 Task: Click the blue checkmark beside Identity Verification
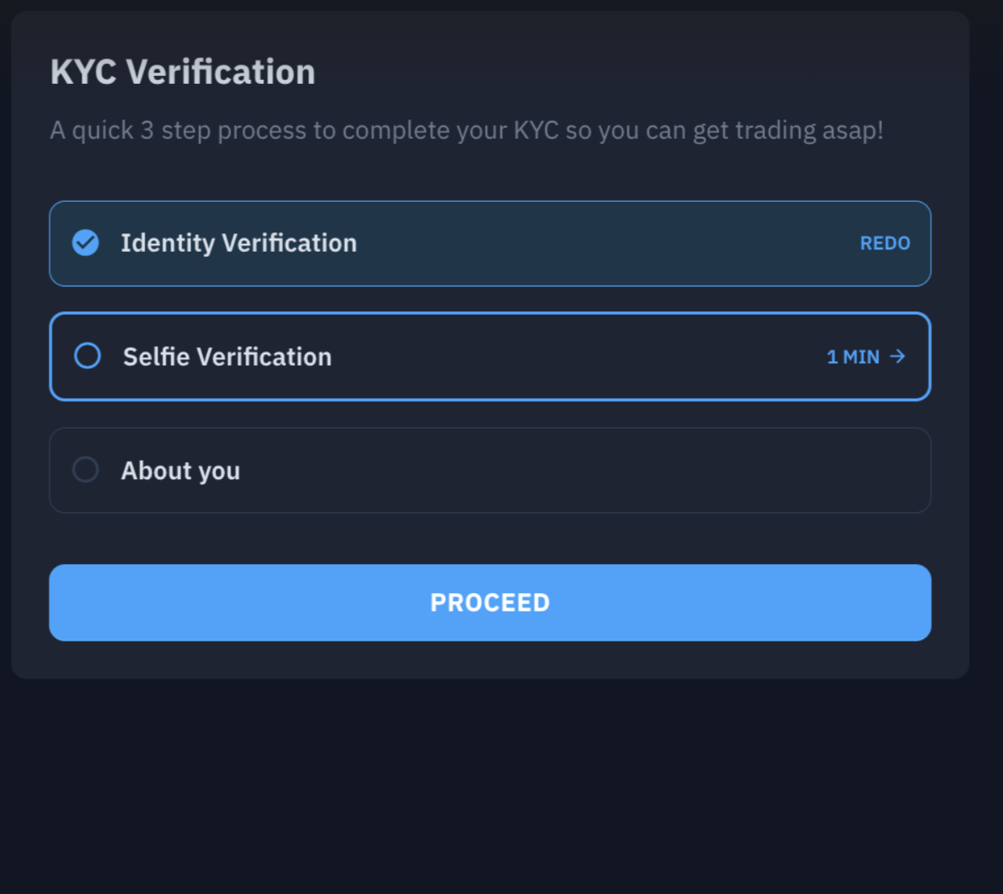pos(85,243)
